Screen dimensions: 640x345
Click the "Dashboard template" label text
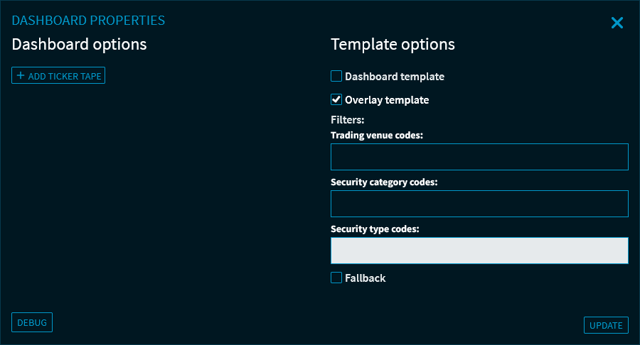click(x=395, y=77)
